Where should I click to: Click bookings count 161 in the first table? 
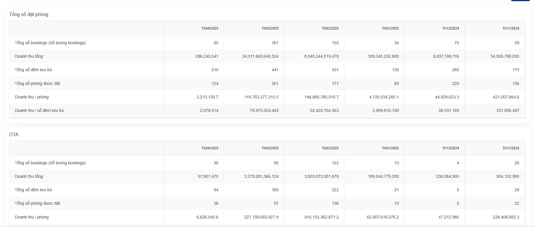[275, 43]
